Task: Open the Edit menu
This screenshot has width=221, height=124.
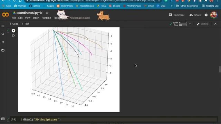Action: (20, 18)
